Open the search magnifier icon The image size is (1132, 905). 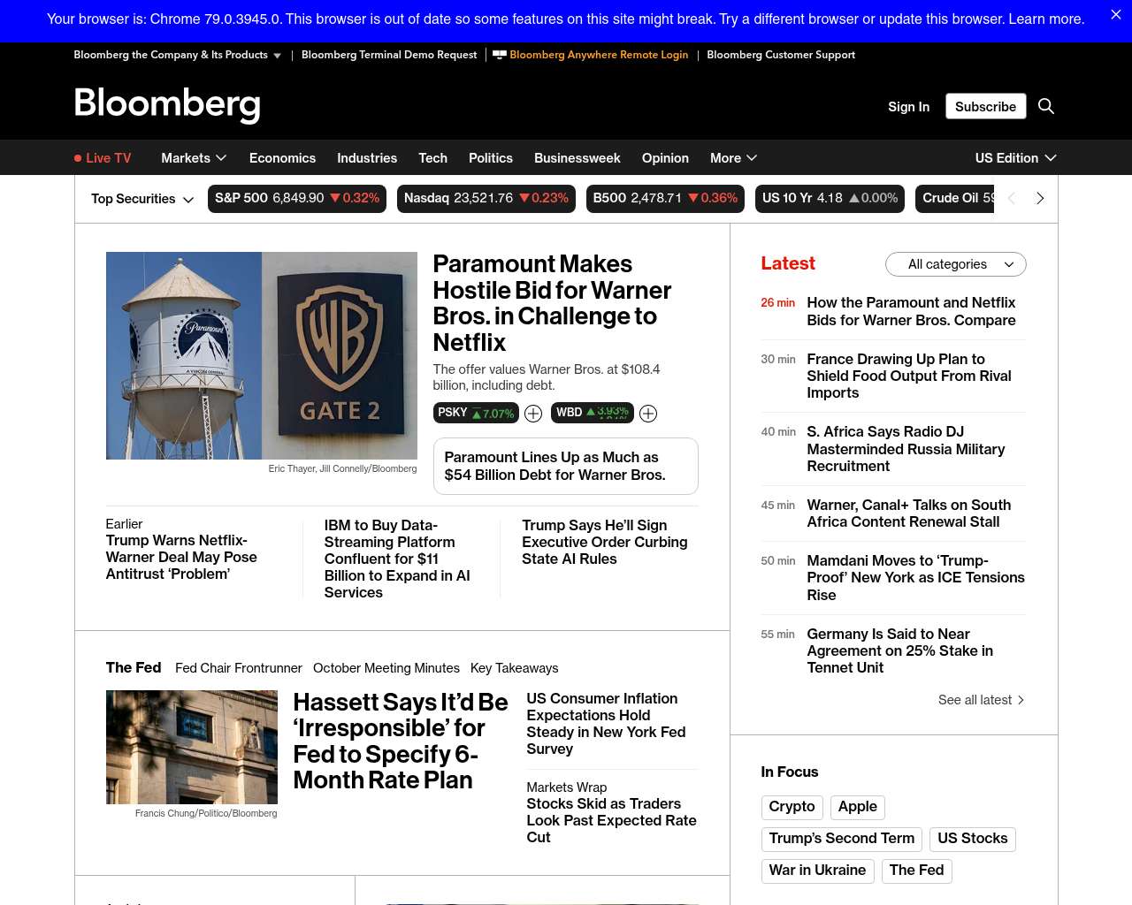click(x=1046, y=106)
